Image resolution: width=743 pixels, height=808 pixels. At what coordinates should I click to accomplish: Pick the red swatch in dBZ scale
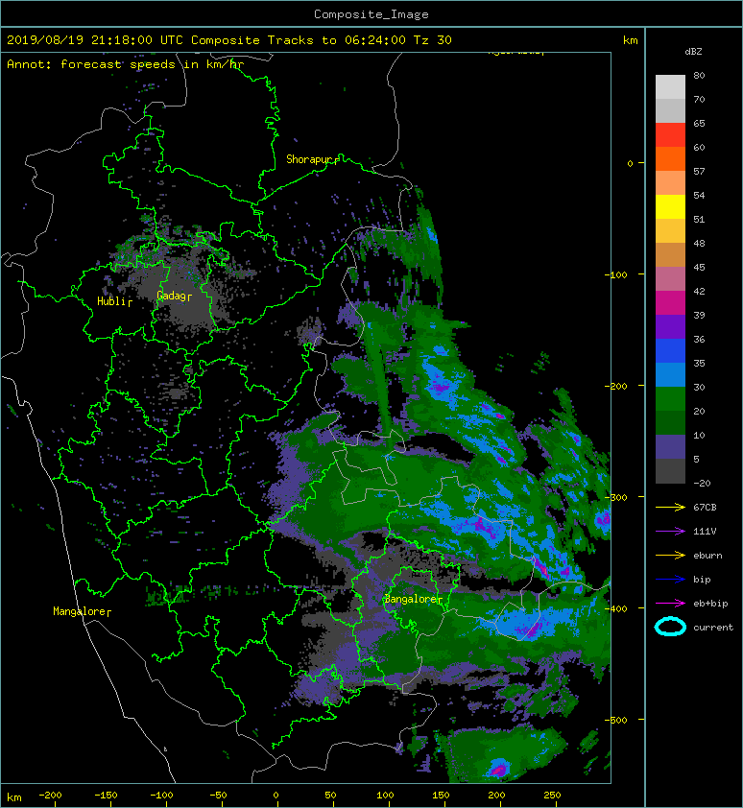click(x=670, y=134)
